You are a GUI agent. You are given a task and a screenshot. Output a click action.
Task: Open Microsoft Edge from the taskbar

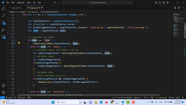pyautogui.click(x=101, y=102)
